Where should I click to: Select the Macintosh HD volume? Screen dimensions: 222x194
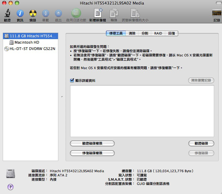click(x=27, y=42)
